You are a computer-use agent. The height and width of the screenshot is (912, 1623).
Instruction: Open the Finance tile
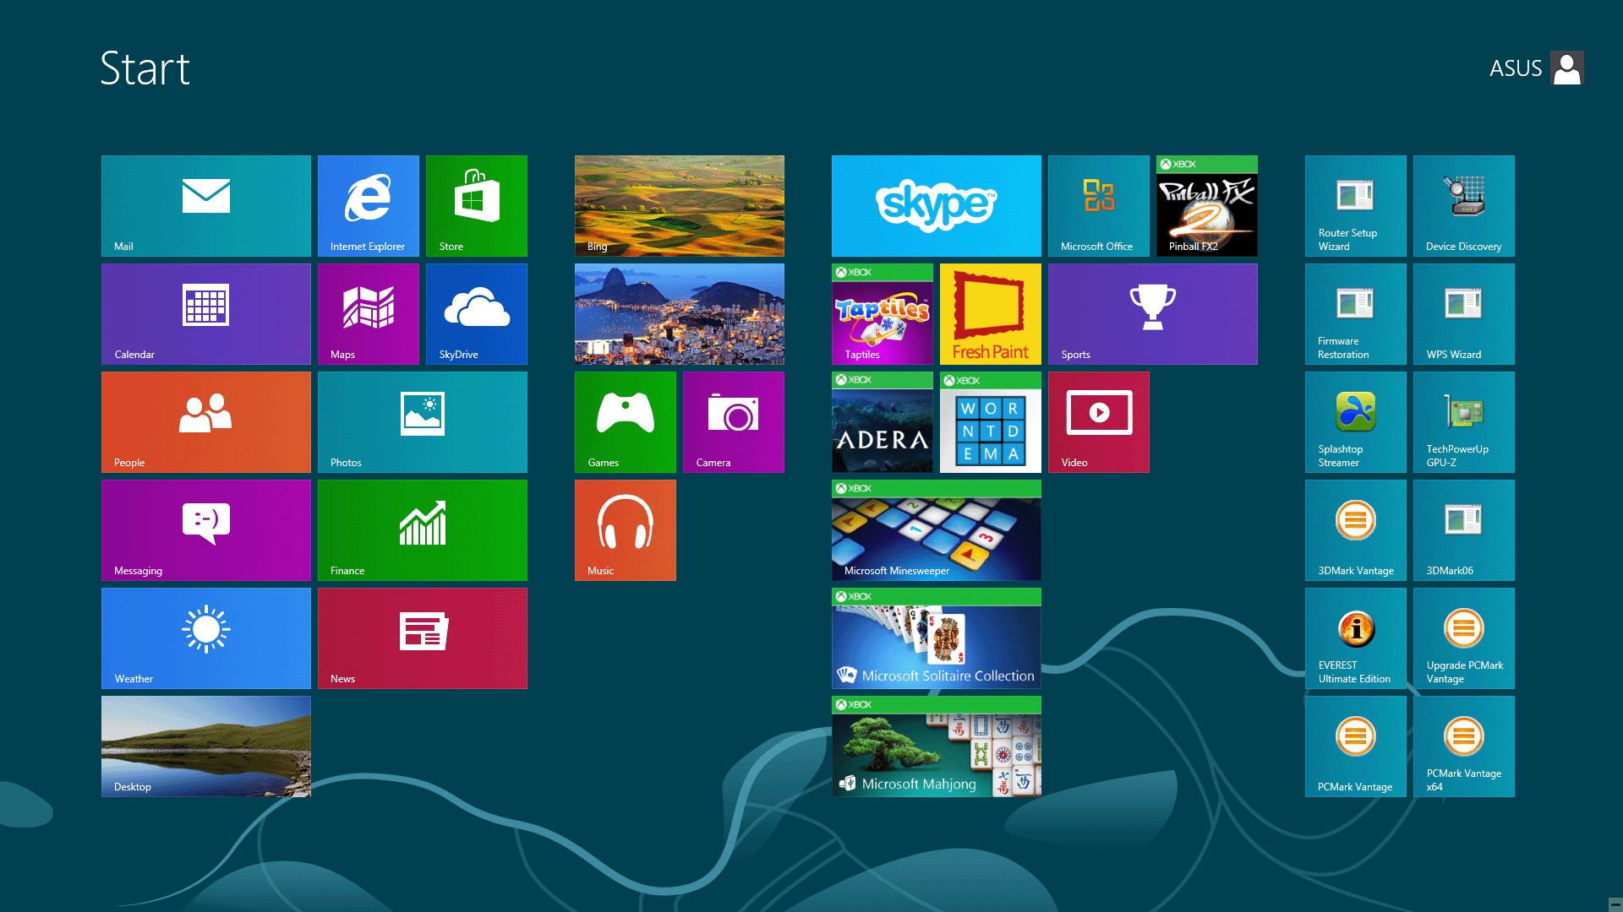pyautogui.click(x=423, y=530)
